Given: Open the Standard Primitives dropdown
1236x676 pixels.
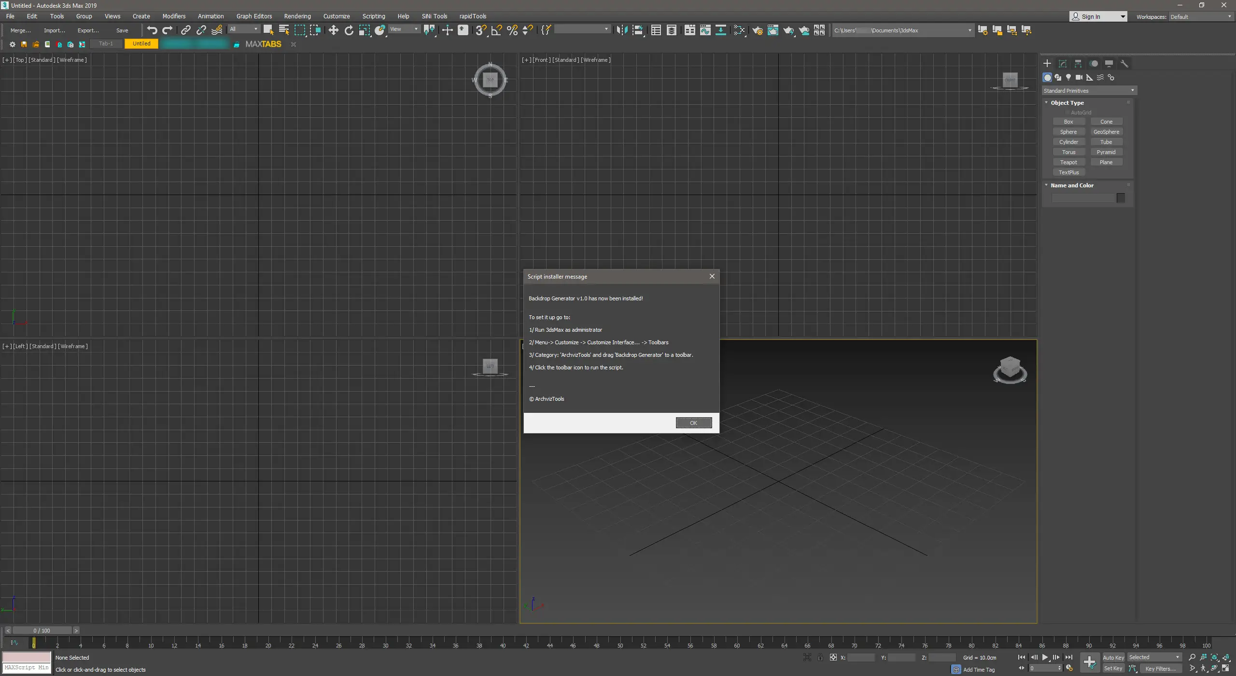Looking at the screenshot, I should pyautogui.click(x=1089, y=91).
